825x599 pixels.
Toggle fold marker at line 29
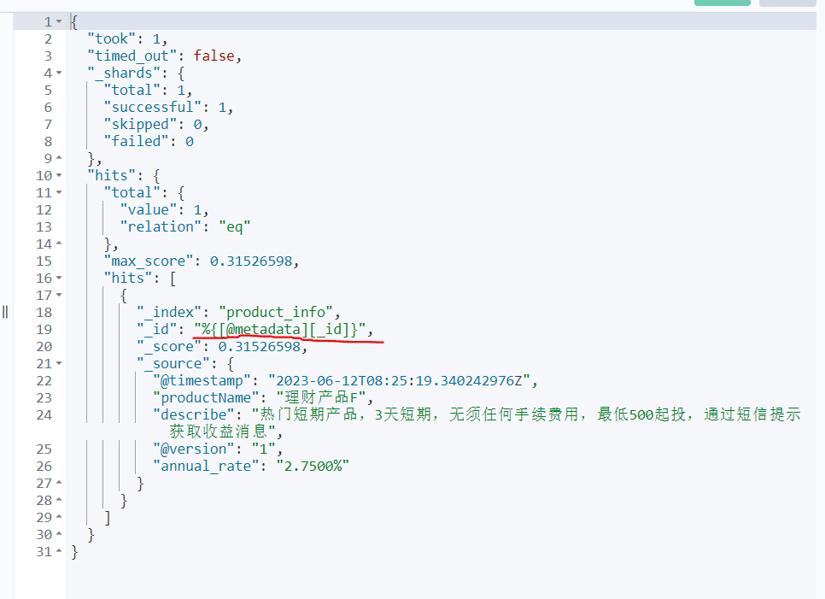tap(59, 517)
